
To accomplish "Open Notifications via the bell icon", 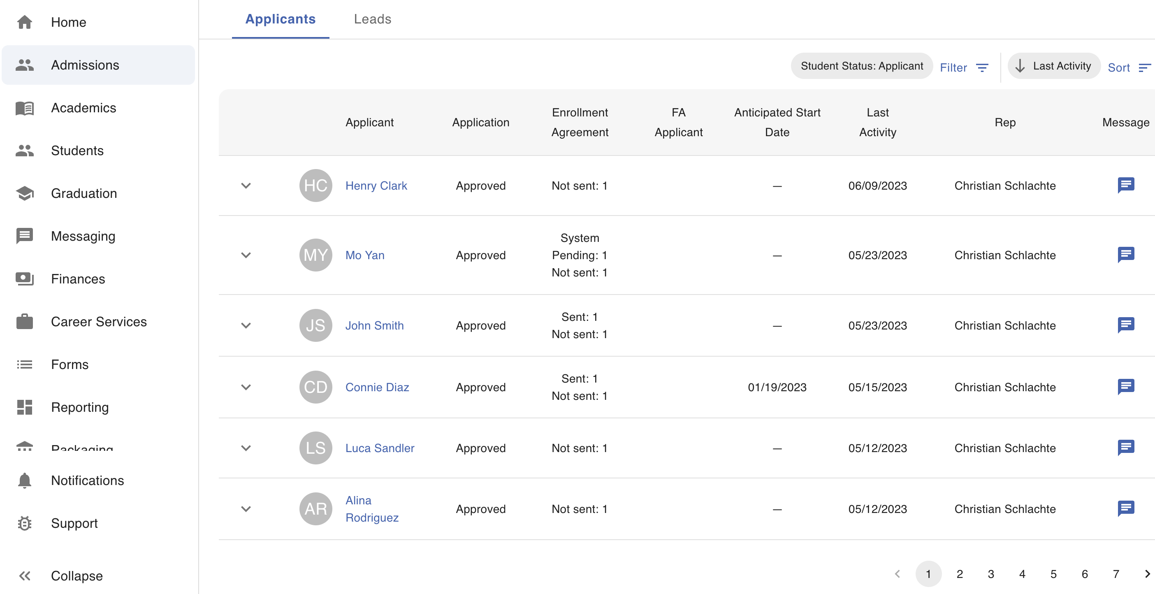I will point(24,480).
